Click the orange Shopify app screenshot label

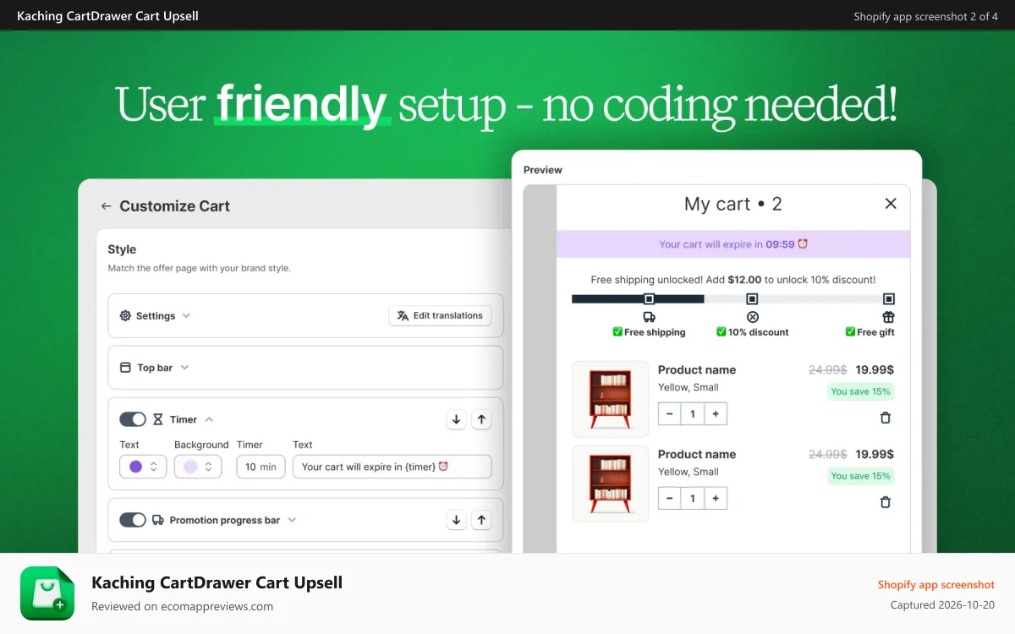936,585
